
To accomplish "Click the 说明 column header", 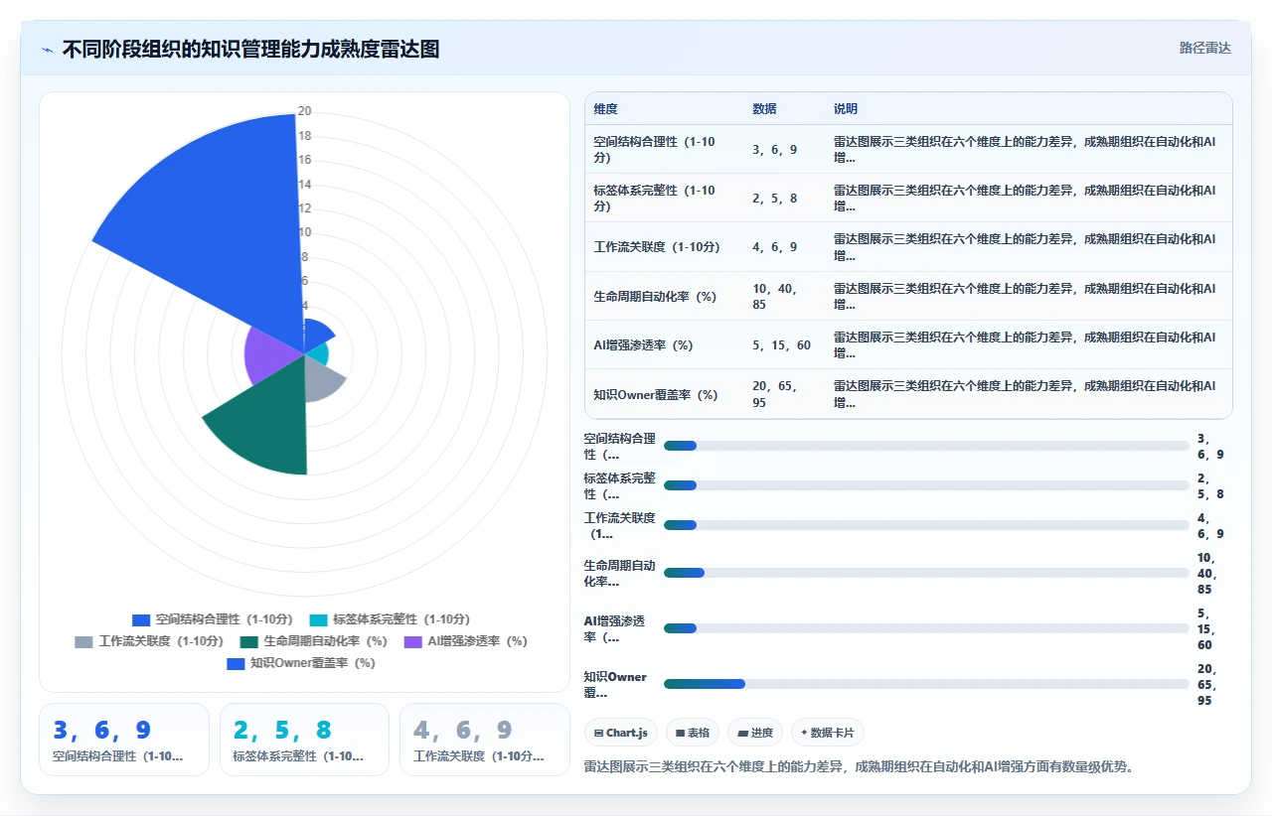I will pyautogui.click(x=846, y=109).
